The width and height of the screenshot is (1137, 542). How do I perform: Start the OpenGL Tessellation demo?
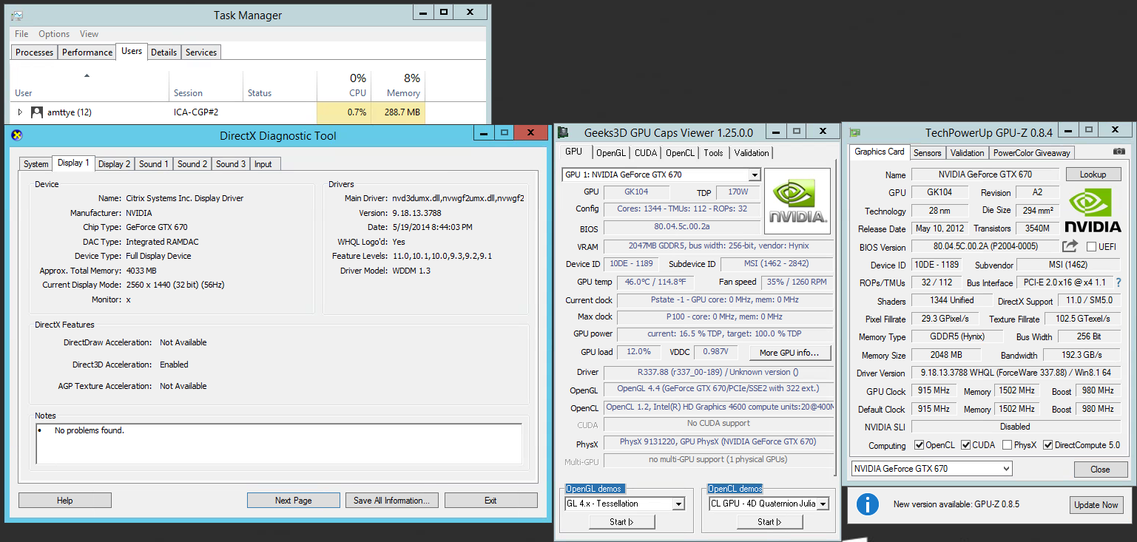click(621, 522)
